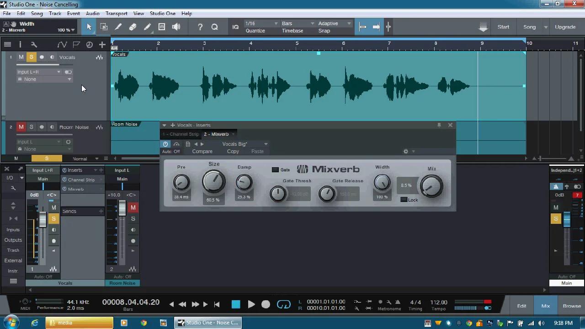Select the Arrow tool
This screenshot has width=585, height=329.
(89, 27)
